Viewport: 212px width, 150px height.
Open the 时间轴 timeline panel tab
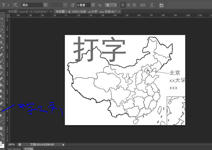pyautogui.click(x=29, y=149)
